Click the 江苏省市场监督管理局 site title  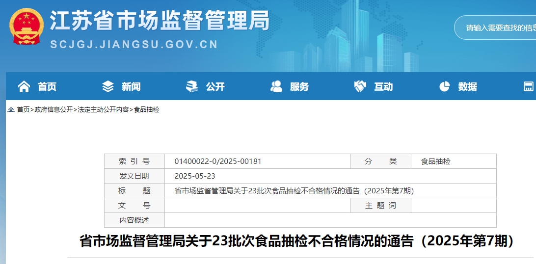point(160,21)
